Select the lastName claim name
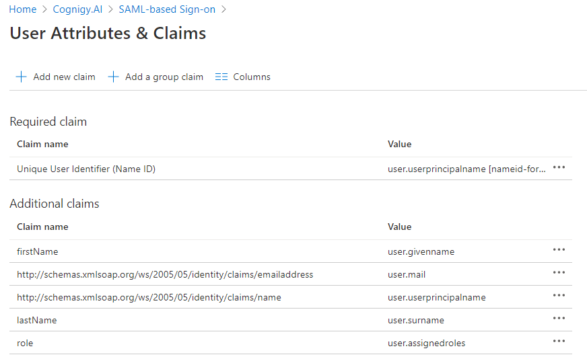Screen dimensions: 587x363 pyautogui.click(x=36, y=320)
